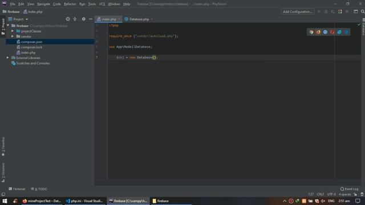Expand the vendor folder arrow
Viewport: 365px width, 205px height.
(13, 36)
